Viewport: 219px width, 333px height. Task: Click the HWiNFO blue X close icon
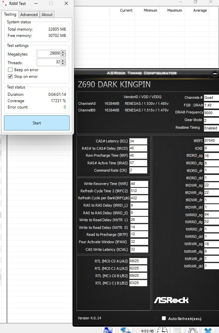point(208,330)
